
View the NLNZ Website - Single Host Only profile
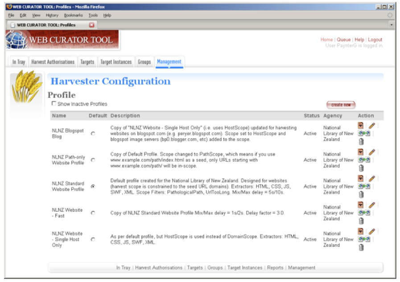360,232
